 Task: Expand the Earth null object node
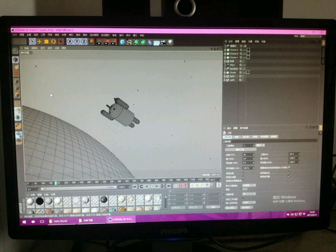coord(225,76)
